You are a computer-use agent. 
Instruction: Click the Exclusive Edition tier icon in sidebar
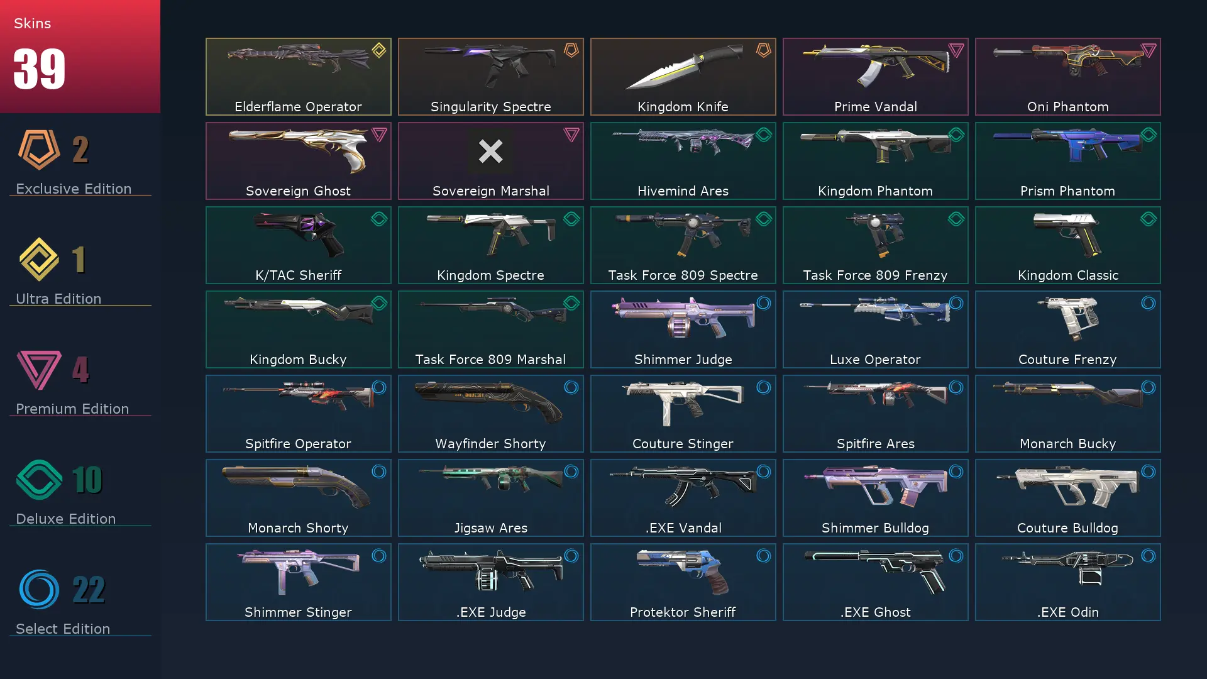point(39,150)
